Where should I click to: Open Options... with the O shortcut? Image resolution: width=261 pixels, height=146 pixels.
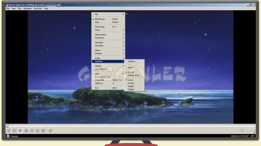tap(108, 83)
